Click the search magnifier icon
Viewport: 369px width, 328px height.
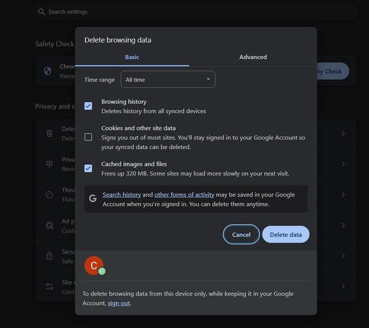tap(41, 12)
